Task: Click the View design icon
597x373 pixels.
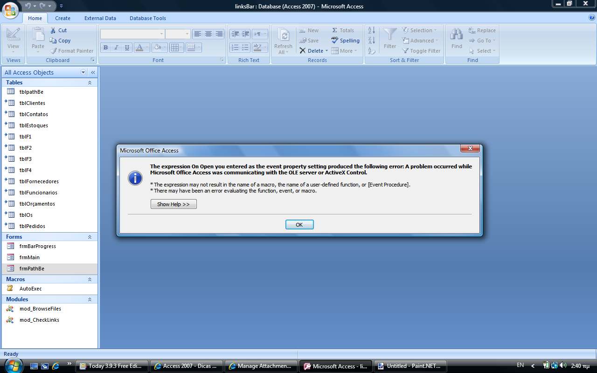Action: point(13,35)
